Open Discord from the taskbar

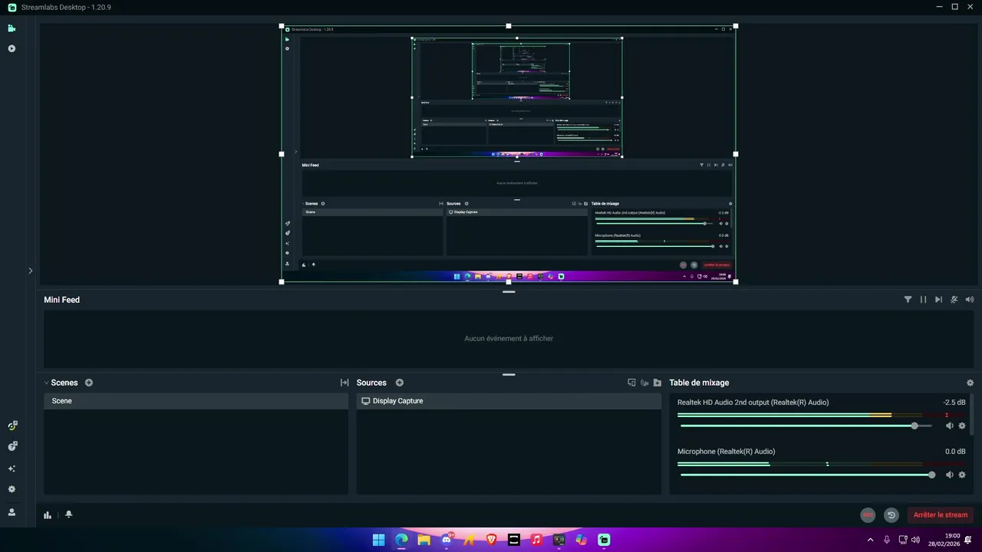pos(447,540)
